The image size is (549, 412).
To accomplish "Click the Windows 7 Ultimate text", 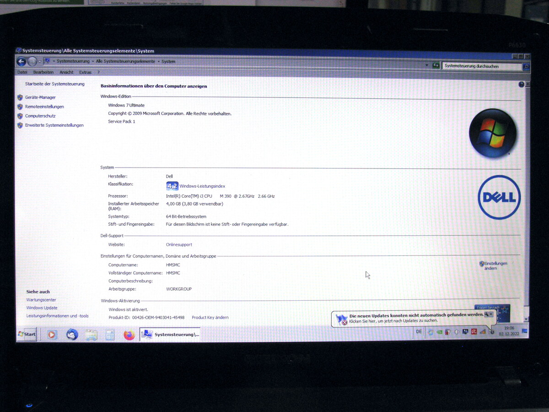I will tap(126, 105).
